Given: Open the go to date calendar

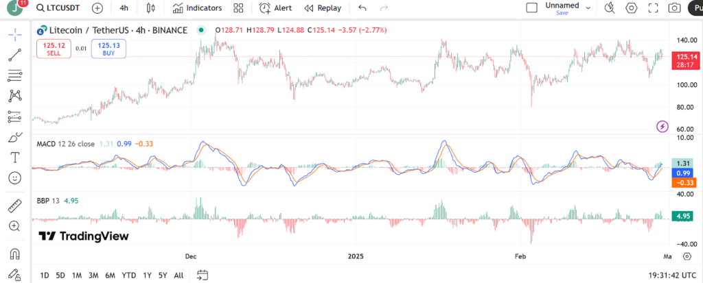Looking at the screenshot, I should [x=203, y=275].
